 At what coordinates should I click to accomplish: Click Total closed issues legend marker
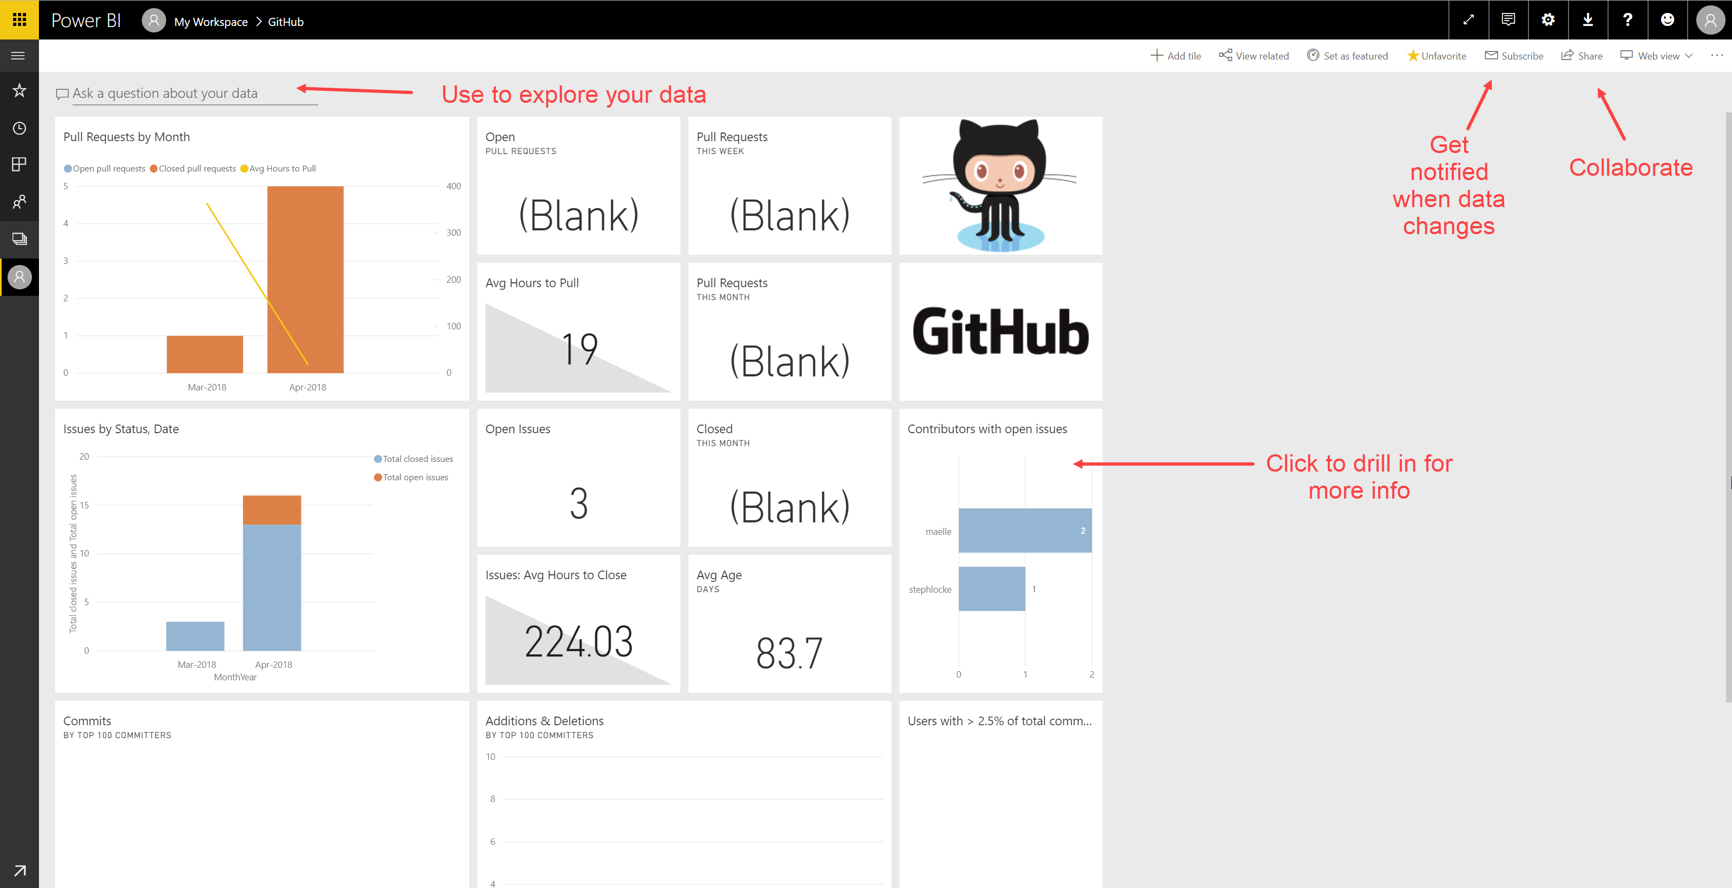(378, 459)
